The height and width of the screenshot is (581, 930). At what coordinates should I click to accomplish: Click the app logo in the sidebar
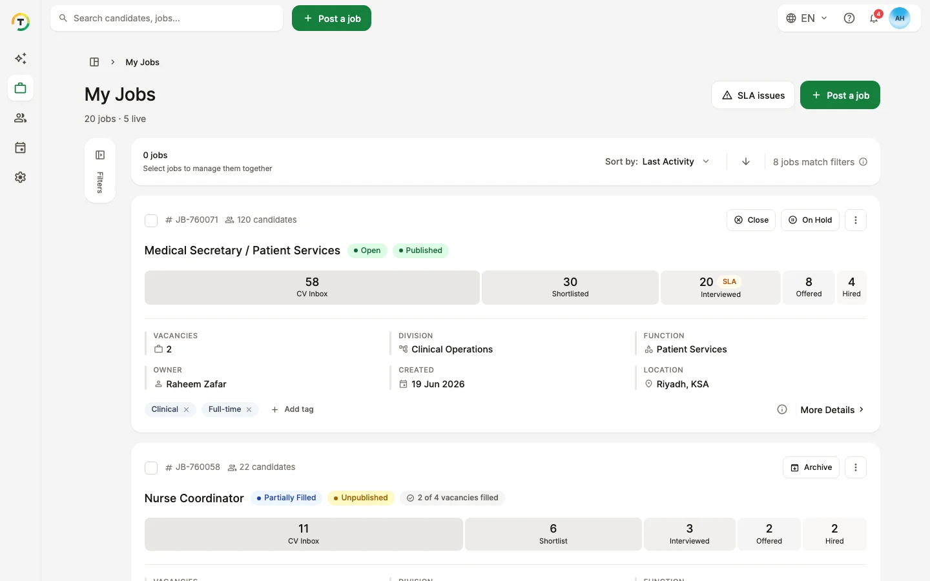(21, 22)
